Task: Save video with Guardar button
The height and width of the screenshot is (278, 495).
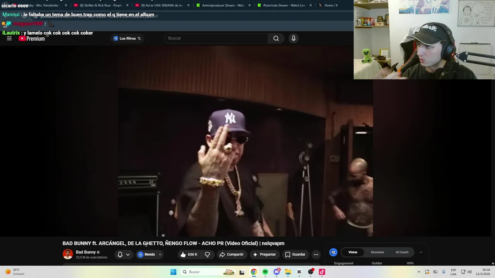Action: tap(295, 254)
